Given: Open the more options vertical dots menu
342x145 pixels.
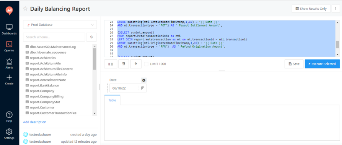Looking at the screenshot, I should coord(335,9).
